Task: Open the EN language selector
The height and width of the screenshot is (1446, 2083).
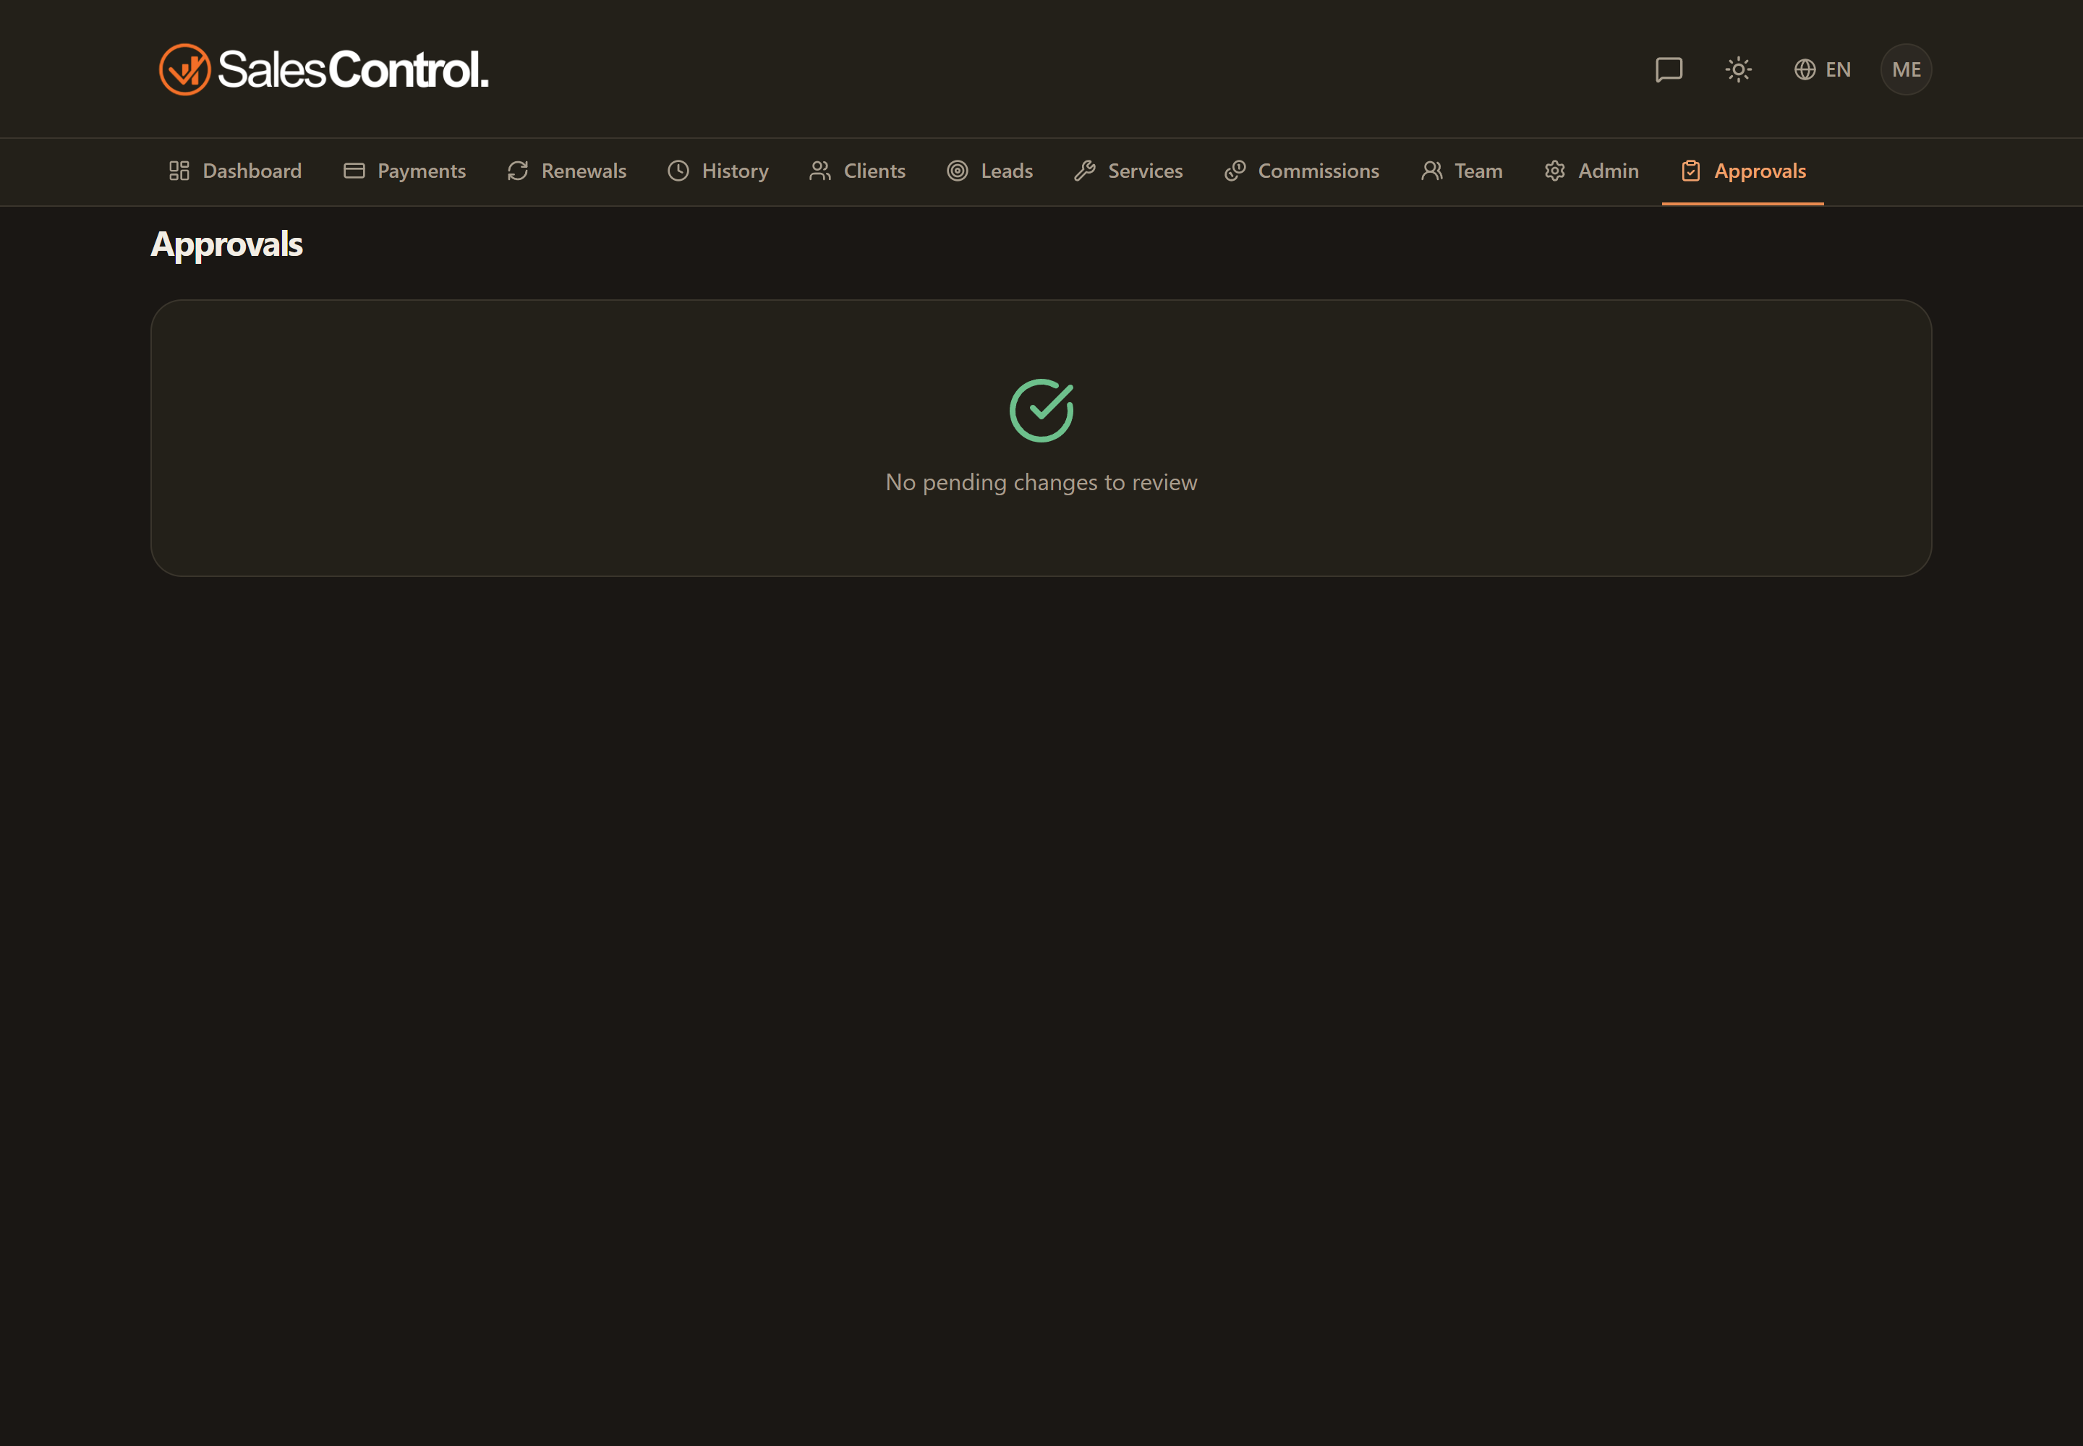Action: pos(1822,69)
